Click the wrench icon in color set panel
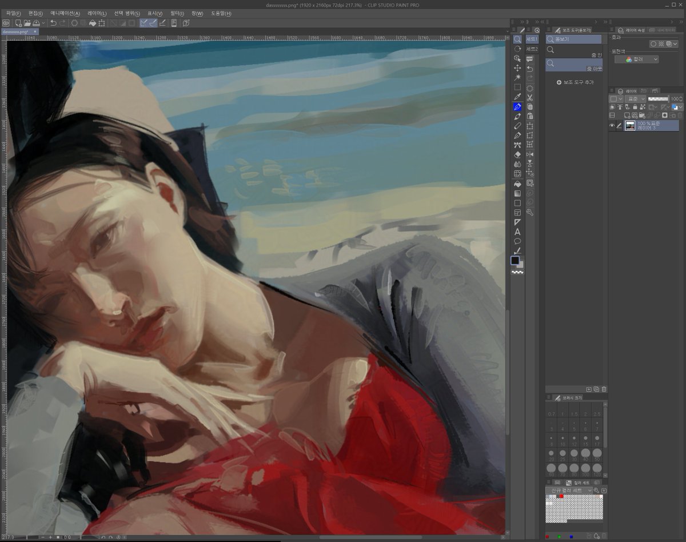The image size is (686, 542). tap(596, 491)
